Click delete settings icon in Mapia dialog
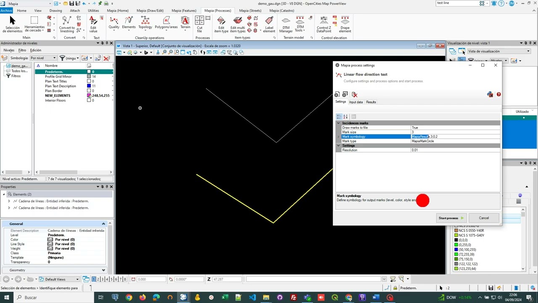538x303 pixels. [x=354, y=95]
